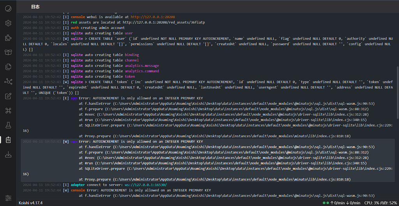Click the 日志 page title
Screen dimensions: 399x206
[35, 7]
